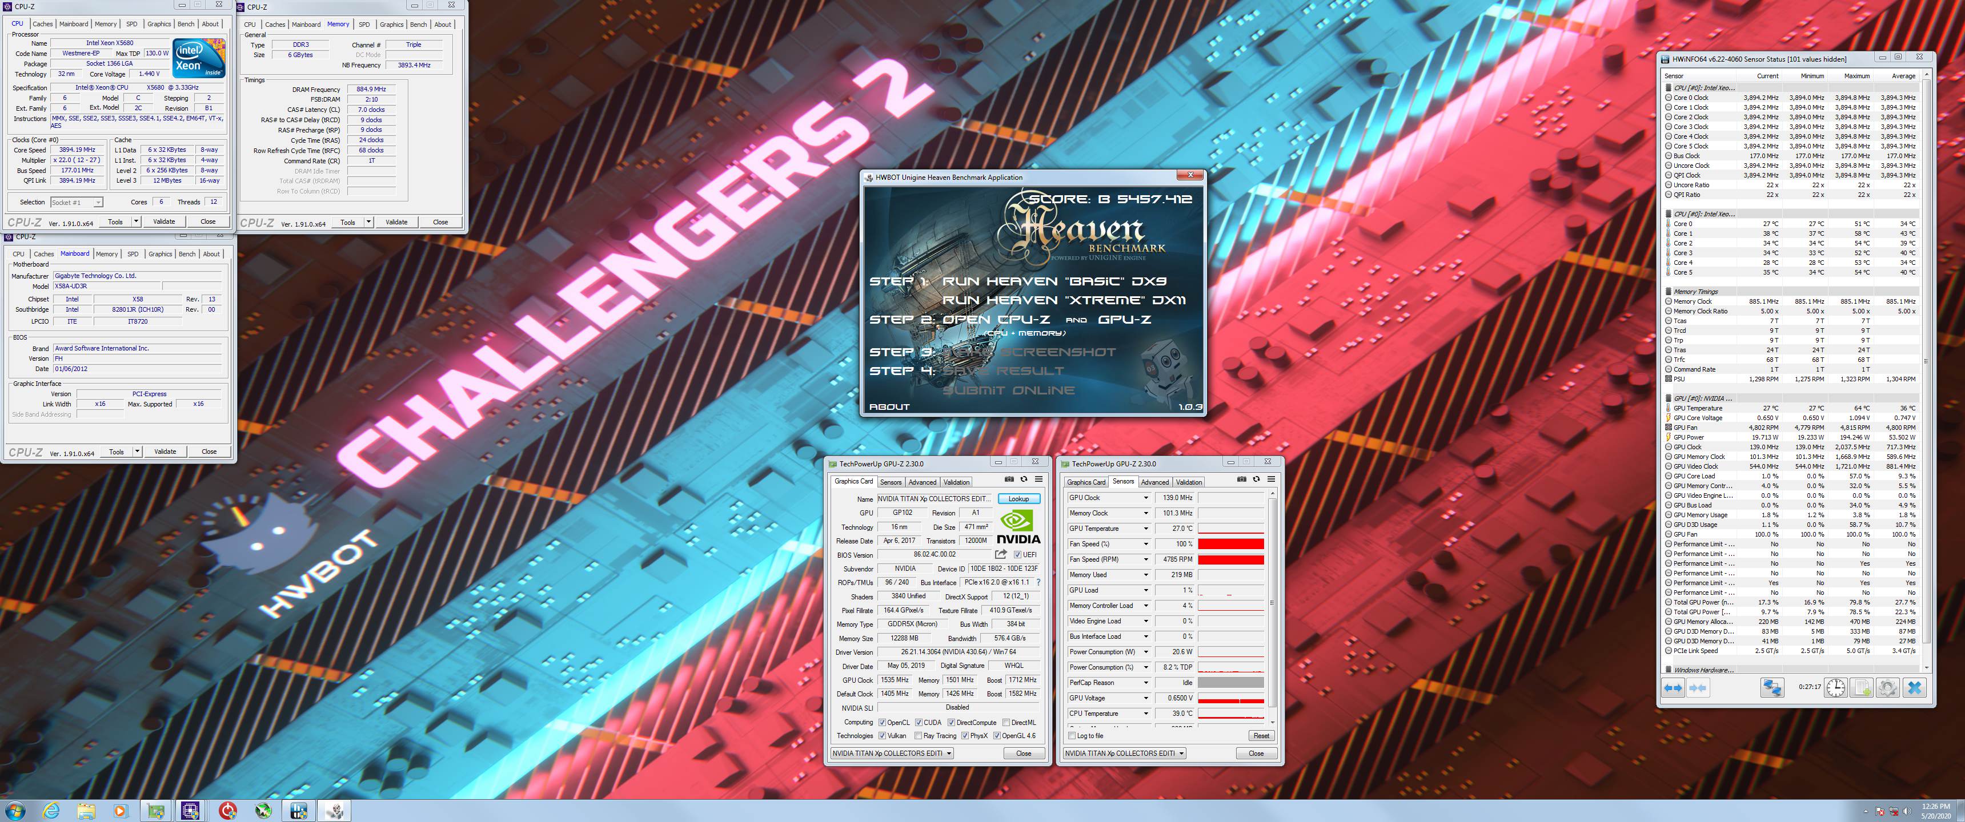1965x822 pixels.
Task: Open hamburger menu in GPU-Z Sensors window
Action: tap(1271, 479)
